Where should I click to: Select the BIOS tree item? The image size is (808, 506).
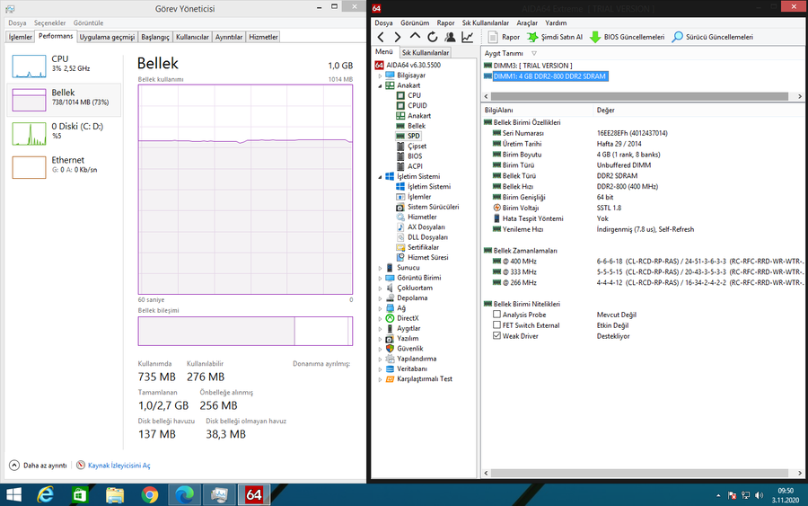point(414,156)
